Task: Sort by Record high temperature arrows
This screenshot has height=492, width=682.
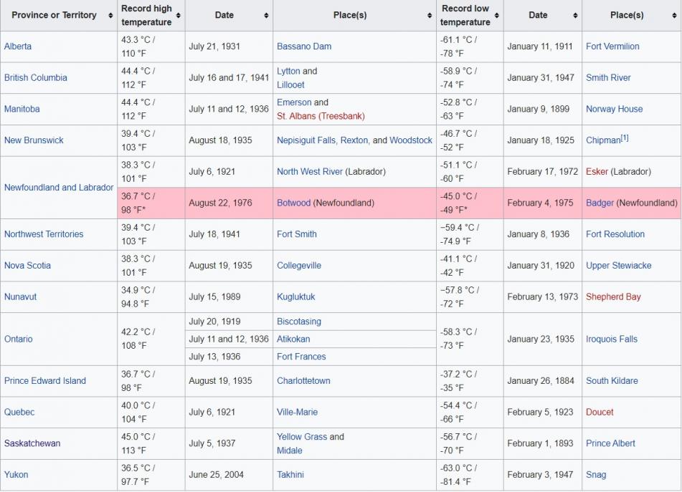Action: pos(179,15)
